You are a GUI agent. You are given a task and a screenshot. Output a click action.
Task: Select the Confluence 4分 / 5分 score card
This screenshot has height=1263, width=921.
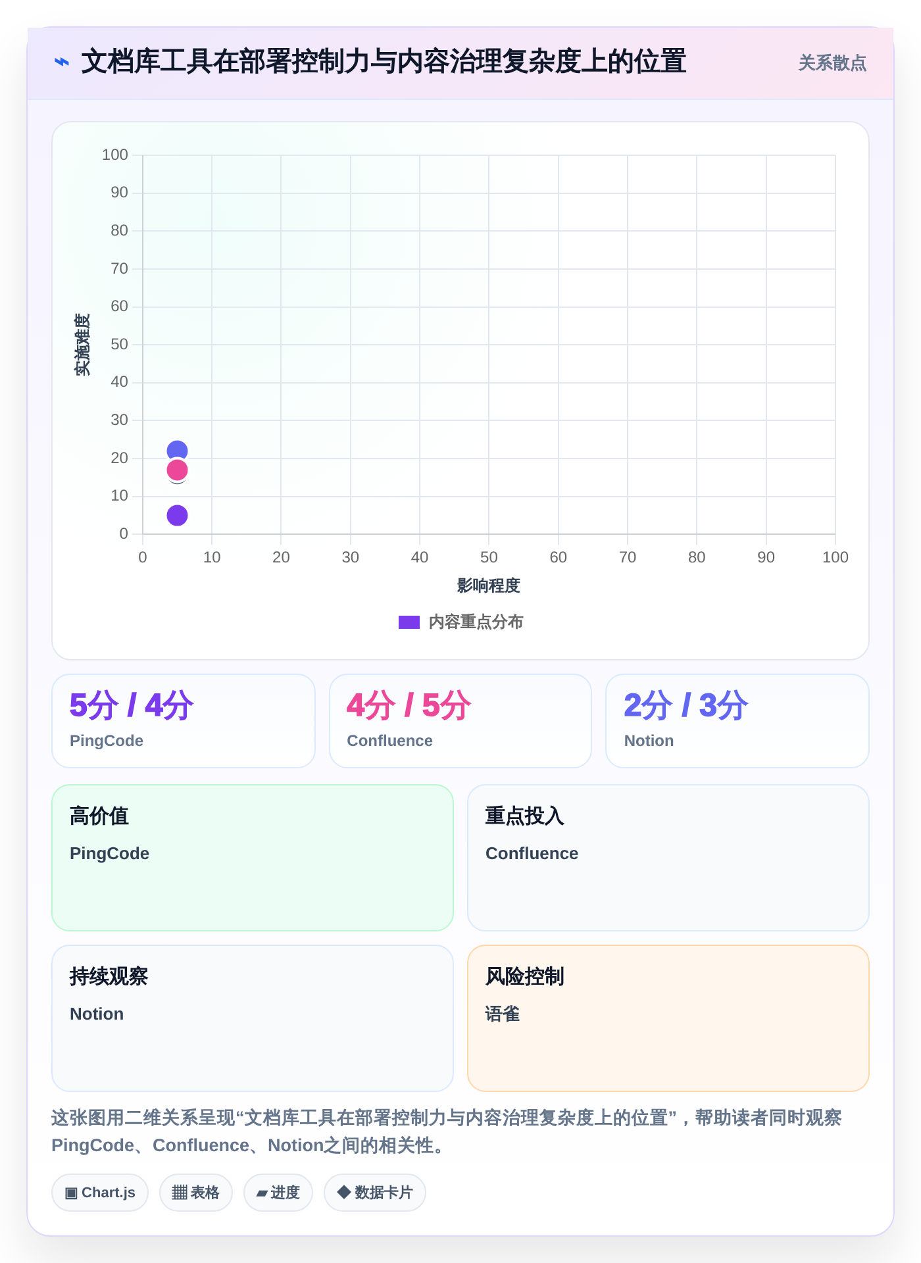coord(460,721)
